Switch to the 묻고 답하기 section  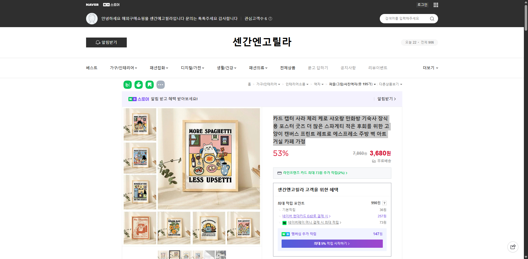pyautogui.click(x=318, y=68)
